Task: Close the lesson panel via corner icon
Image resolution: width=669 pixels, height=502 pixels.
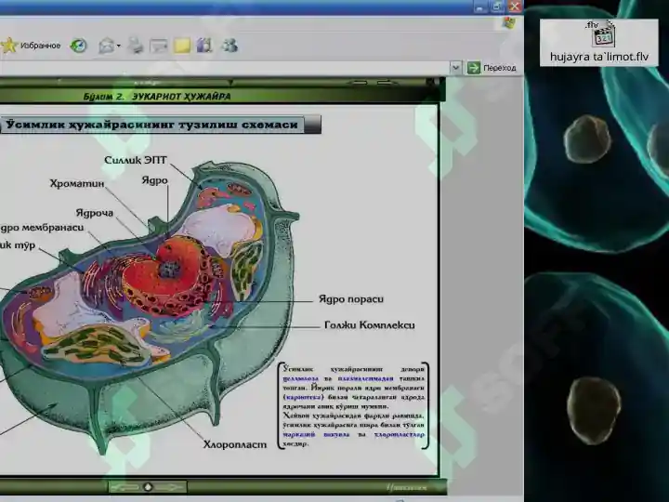Action: point(431,82)
